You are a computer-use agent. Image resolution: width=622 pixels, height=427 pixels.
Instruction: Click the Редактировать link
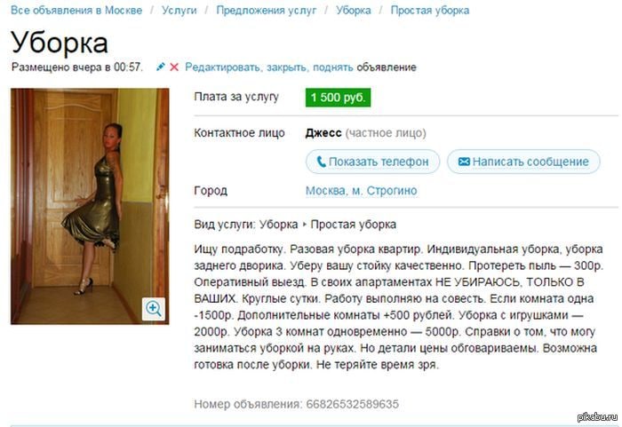(x=223, y=67)
